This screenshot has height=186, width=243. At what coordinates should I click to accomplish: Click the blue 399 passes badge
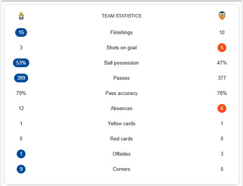(x=21, y=78)
